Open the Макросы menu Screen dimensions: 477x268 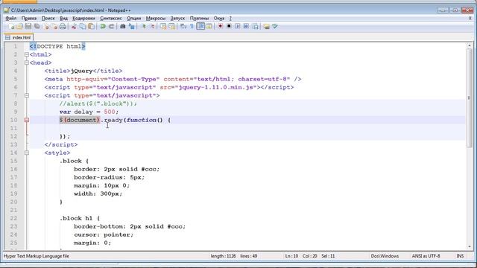pos(156,18)
